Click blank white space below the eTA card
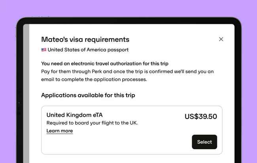This screenshot has height=163, width=257. [x=131, y=159]
